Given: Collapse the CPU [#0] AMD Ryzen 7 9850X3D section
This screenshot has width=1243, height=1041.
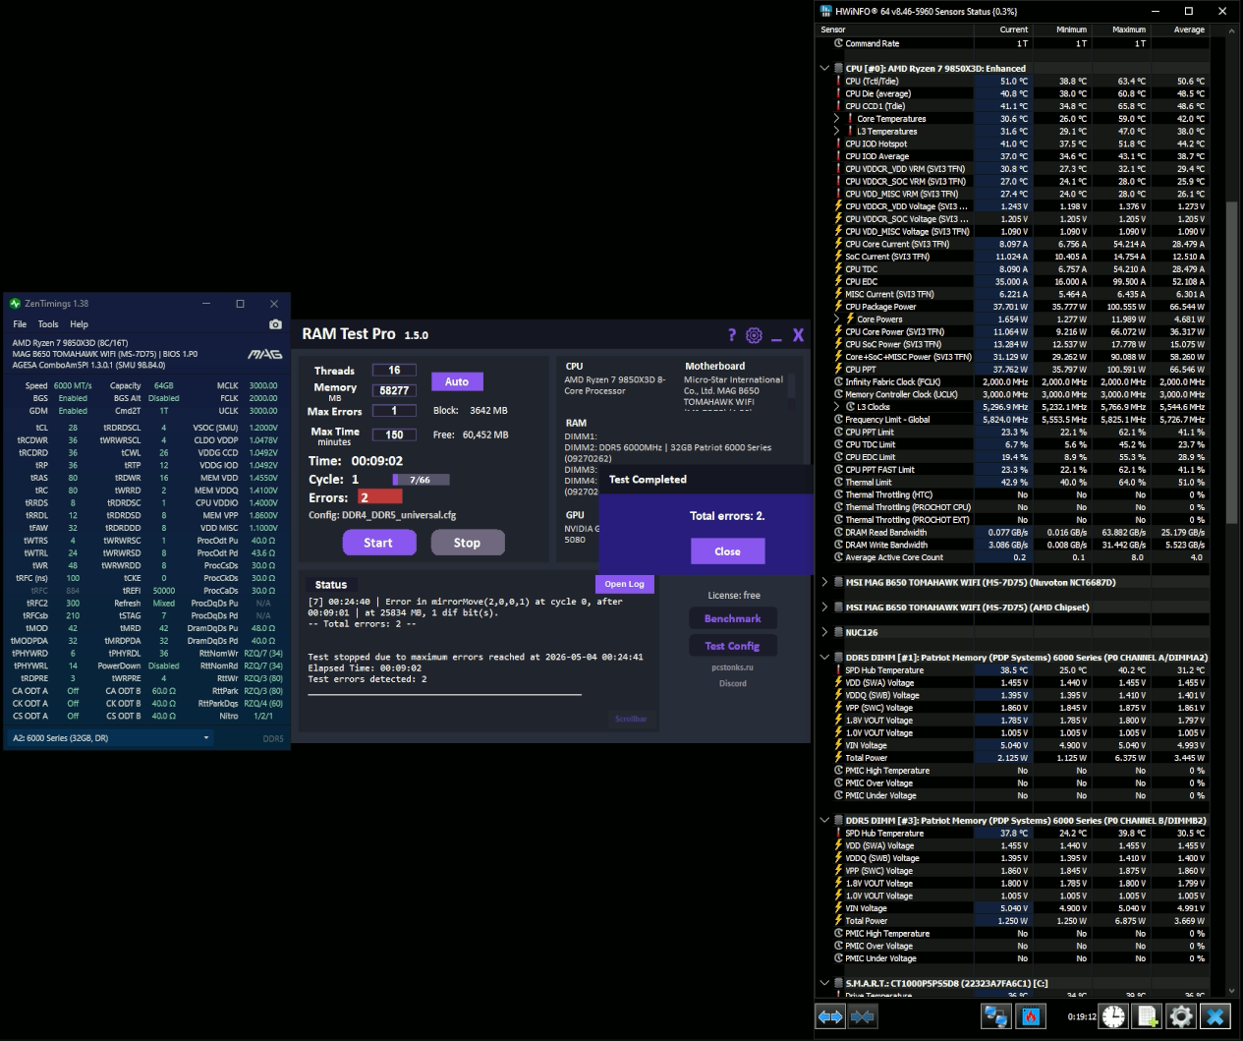Looking at the screenshot, I should point(824,69).
